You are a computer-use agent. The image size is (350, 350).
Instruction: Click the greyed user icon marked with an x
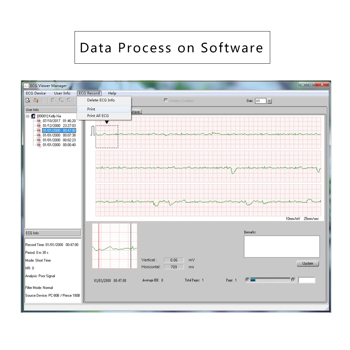point(61,100)
